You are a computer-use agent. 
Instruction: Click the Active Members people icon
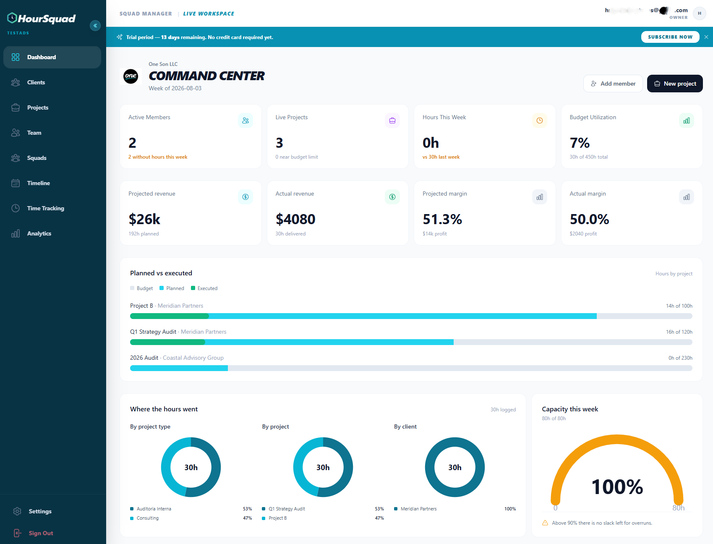(x=246, y=120)
